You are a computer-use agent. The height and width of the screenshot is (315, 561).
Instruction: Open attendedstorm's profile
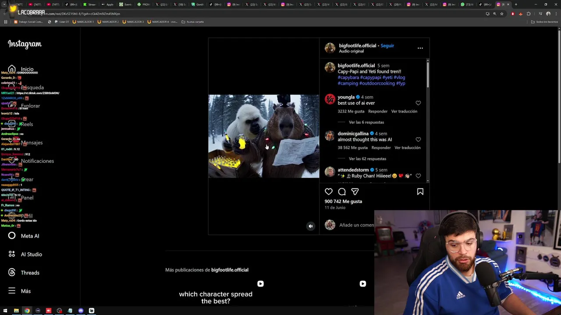[x=353, y=170]
